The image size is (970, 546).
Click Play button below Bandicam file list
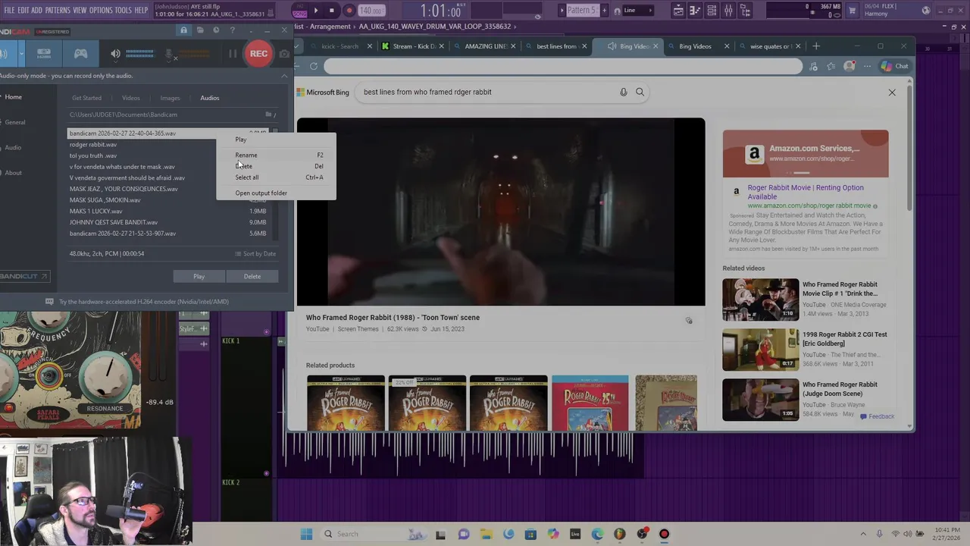(x=199, y=276)
